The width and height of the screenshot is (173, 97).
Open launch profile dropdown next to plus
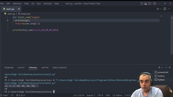point(162,68)
